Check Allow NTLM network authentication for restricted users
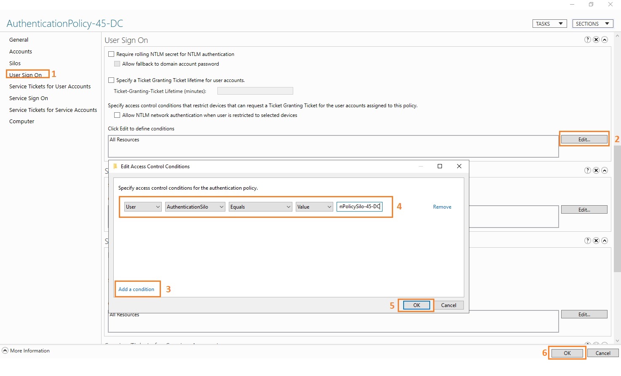Image resolution: width=621 pixels, height=376 pixels. point(117,115)
